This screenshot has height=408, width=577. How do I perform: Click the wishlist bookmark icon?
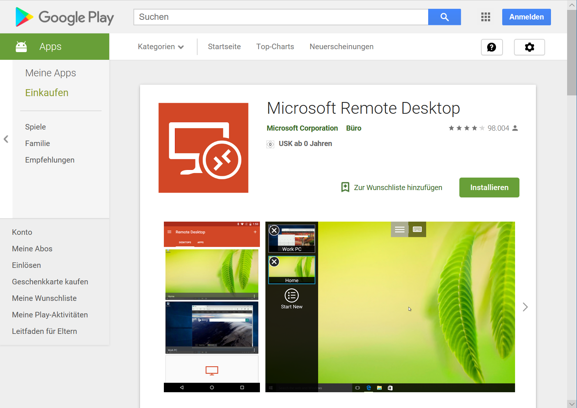345,187
